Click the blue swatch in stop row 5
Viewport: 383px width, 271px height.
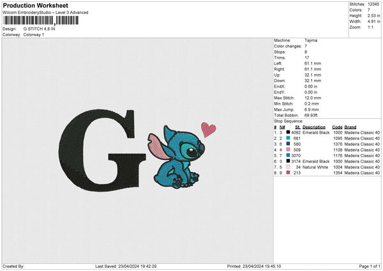[289, 155]
